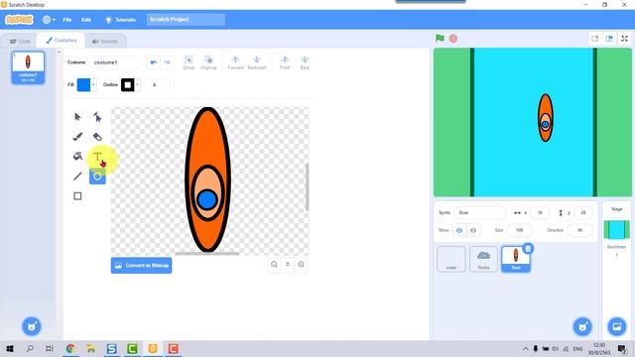Reset paint canvas zoom

pyautogui.click(x=288, y=265)
